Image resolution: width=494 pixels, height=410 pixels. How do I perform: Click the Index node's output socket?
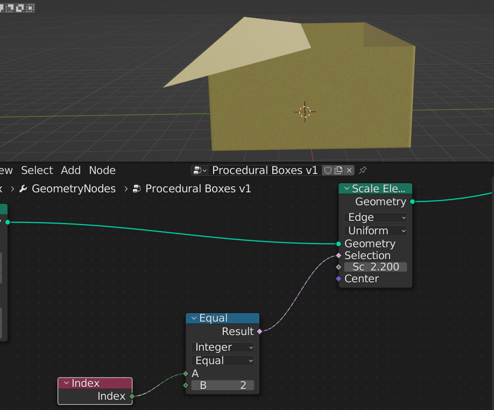pyautogui.click(x=132, y=396)
